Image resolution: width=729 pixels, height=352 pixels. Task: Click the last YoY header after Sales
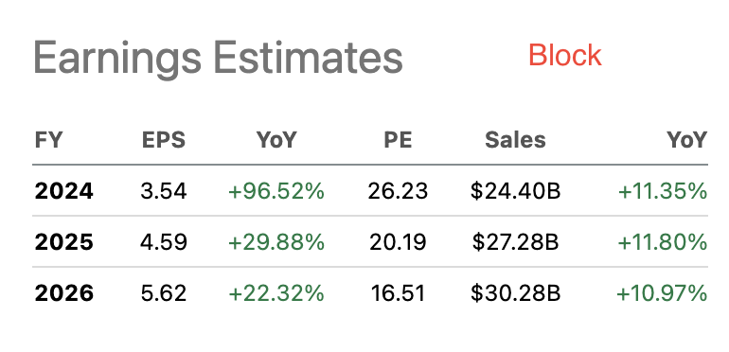687,140
